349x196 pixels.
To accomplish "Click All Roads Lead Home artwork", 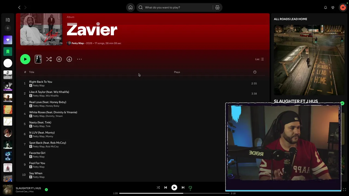I will (309, 60).
